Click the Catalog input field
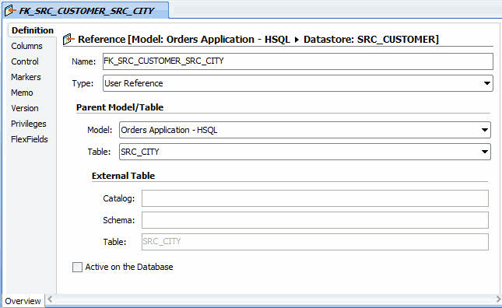The image size is (502, 308). tap(315, 198)
